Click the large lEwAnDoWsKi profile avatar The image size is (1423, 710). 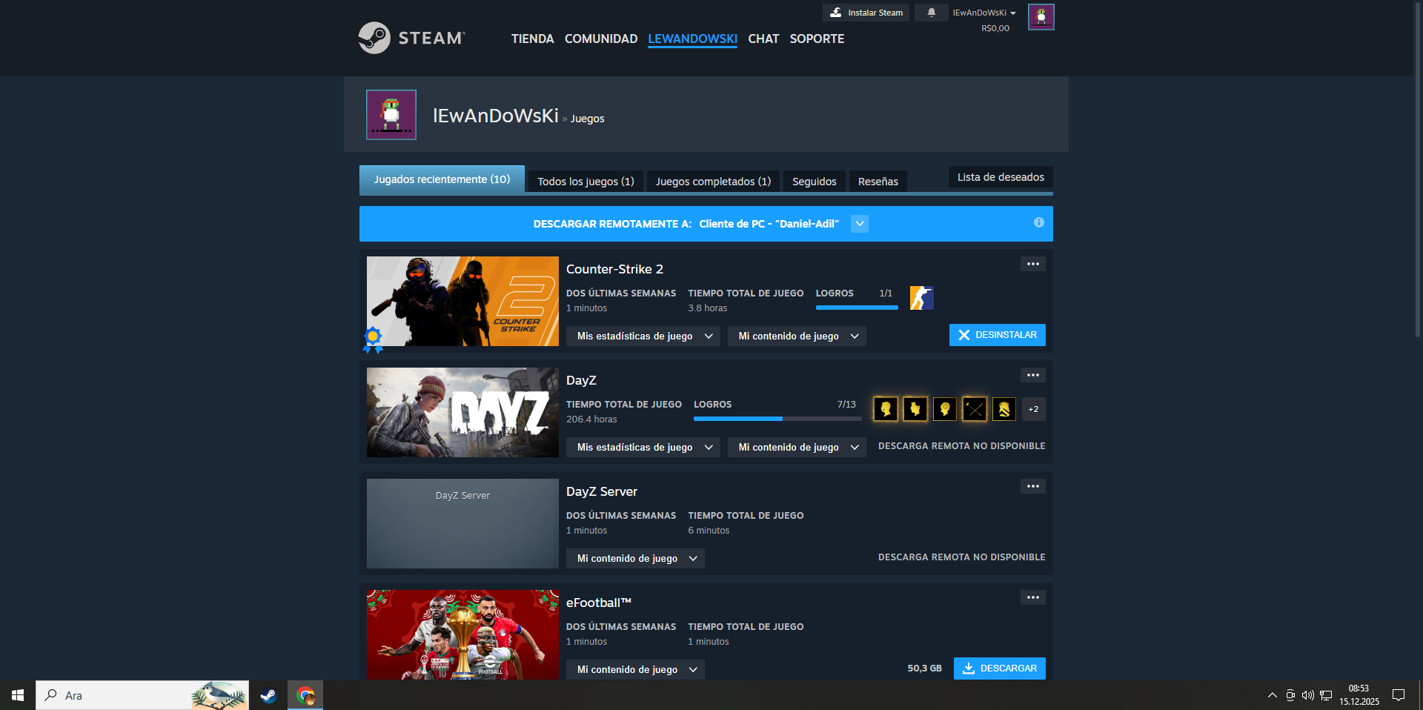[391, 115]
